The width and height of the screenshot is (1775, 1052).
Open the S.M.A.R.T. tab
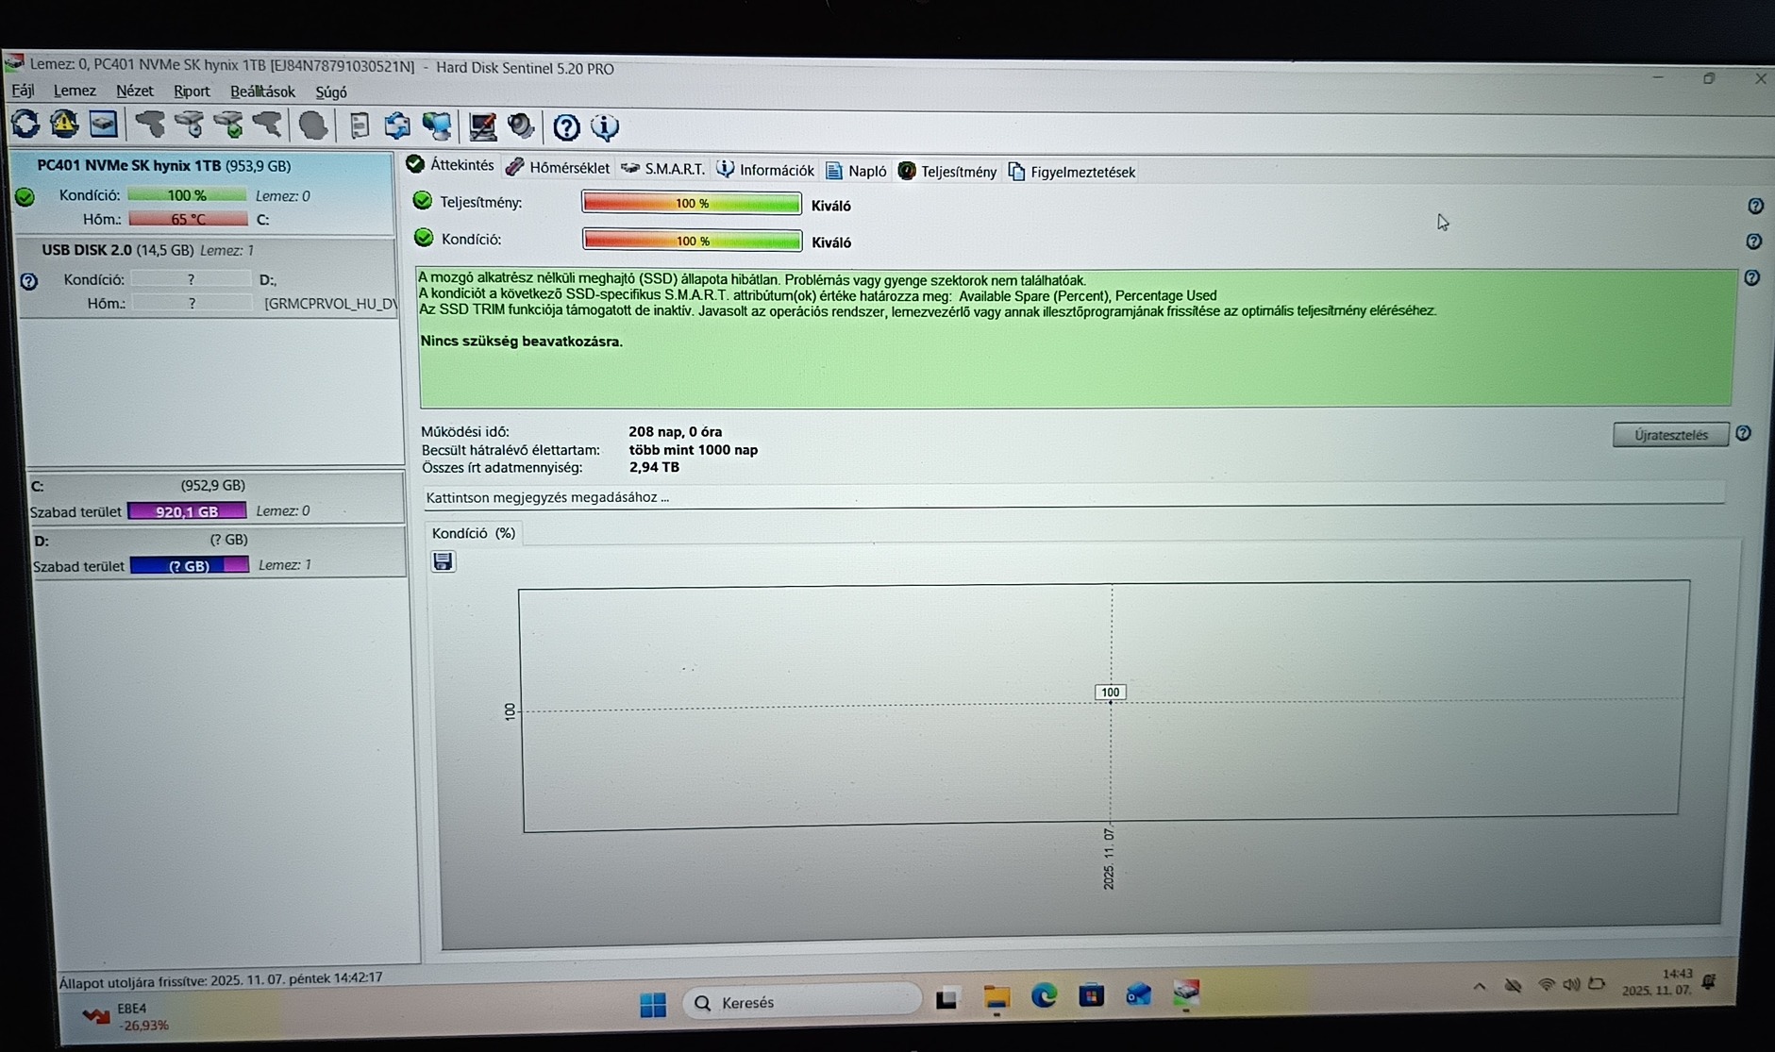662,169
